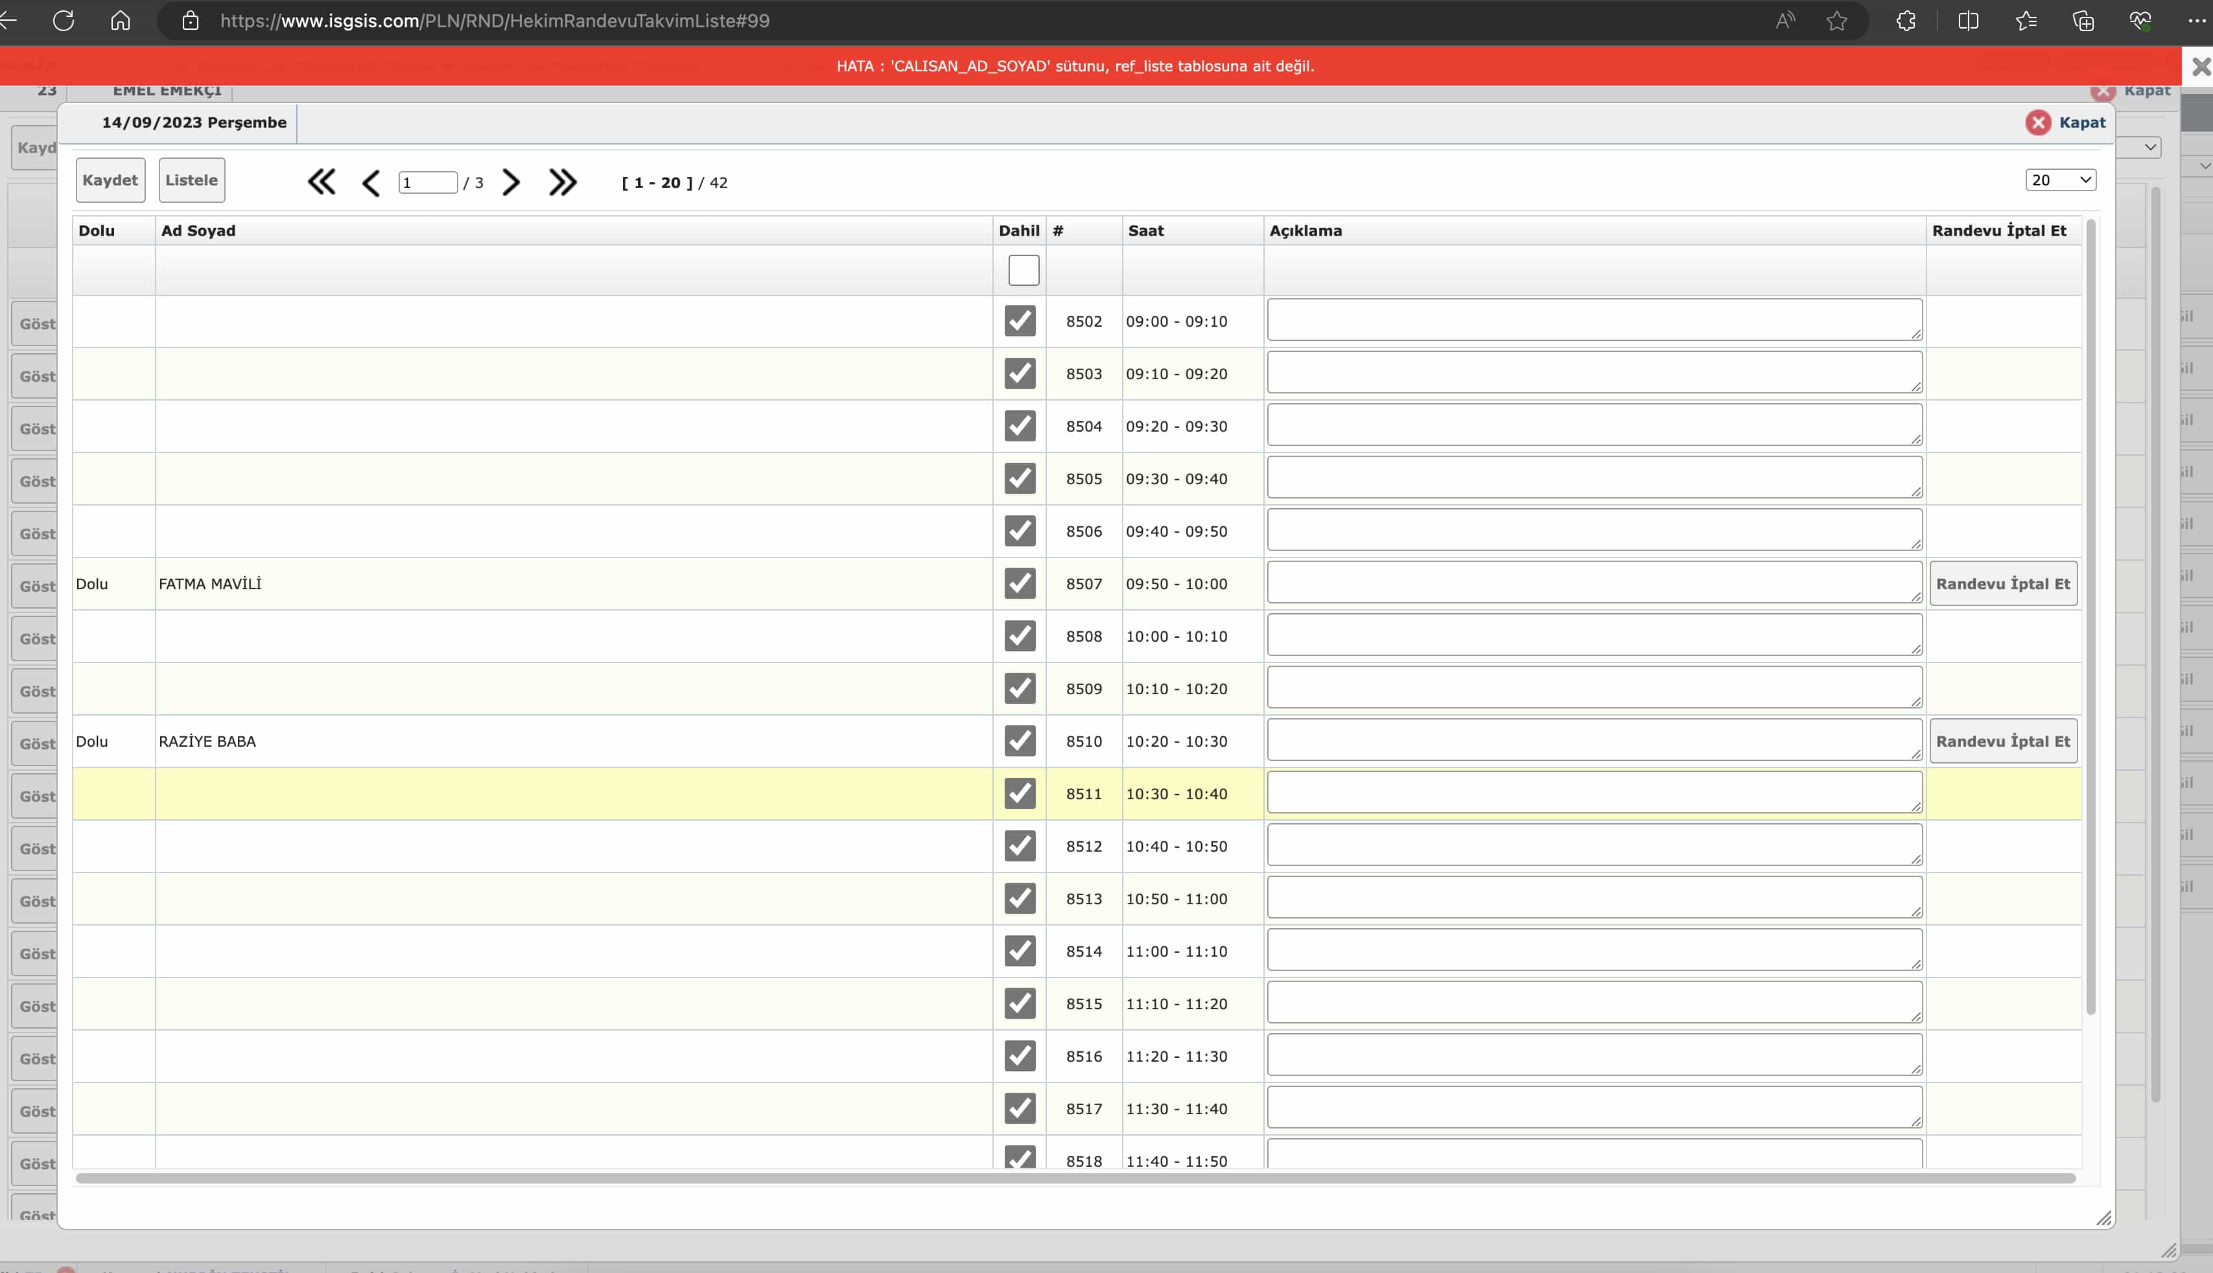Click the horizontal scrollbar under table
2213x1273 pixels.
[x=1075, y=1178]
